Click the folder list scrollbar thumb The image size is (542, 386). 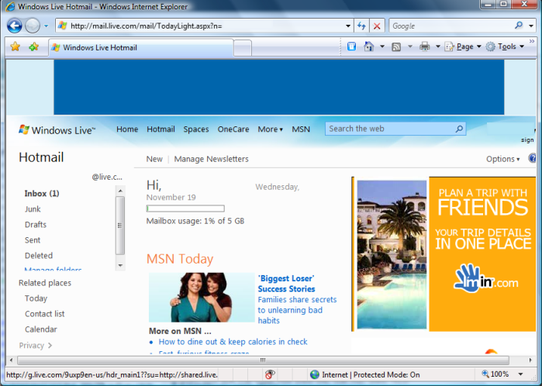tap(120, 226)
